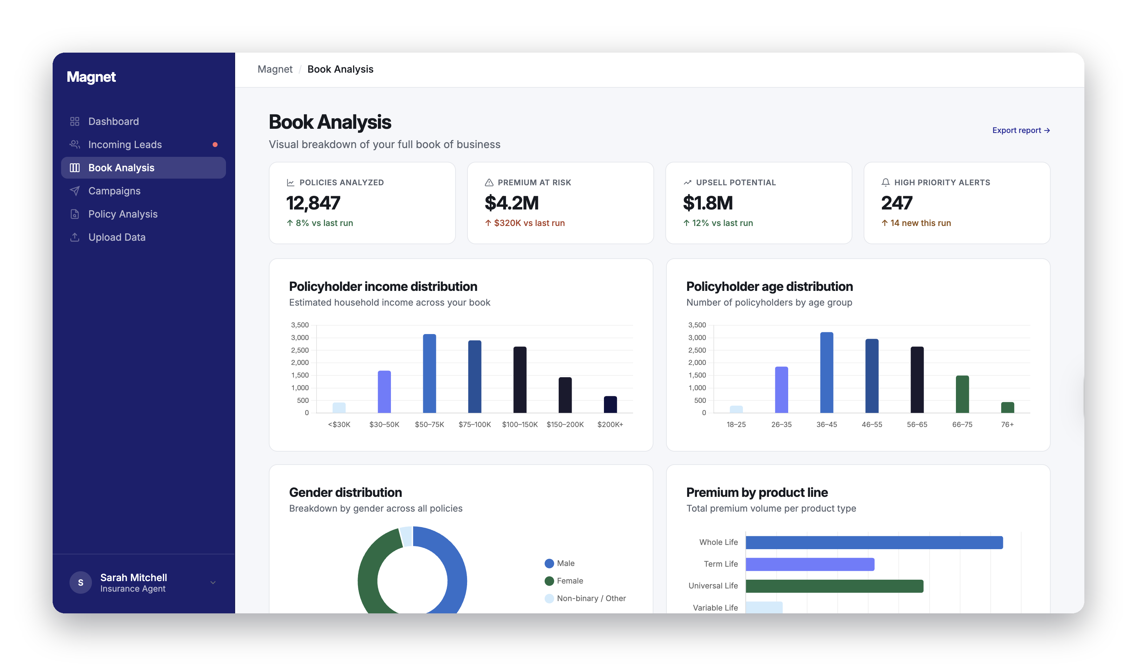
Task: Click the 'Gender distribution' heading
Action: 345,492
